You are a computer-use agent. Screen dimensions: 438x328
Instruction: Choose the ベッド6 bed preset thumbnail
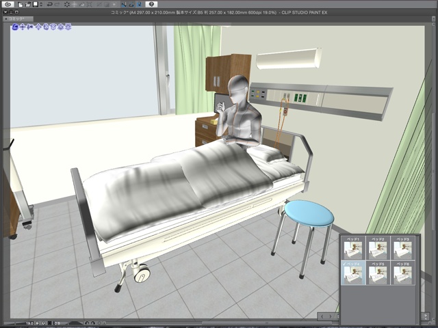402,273
